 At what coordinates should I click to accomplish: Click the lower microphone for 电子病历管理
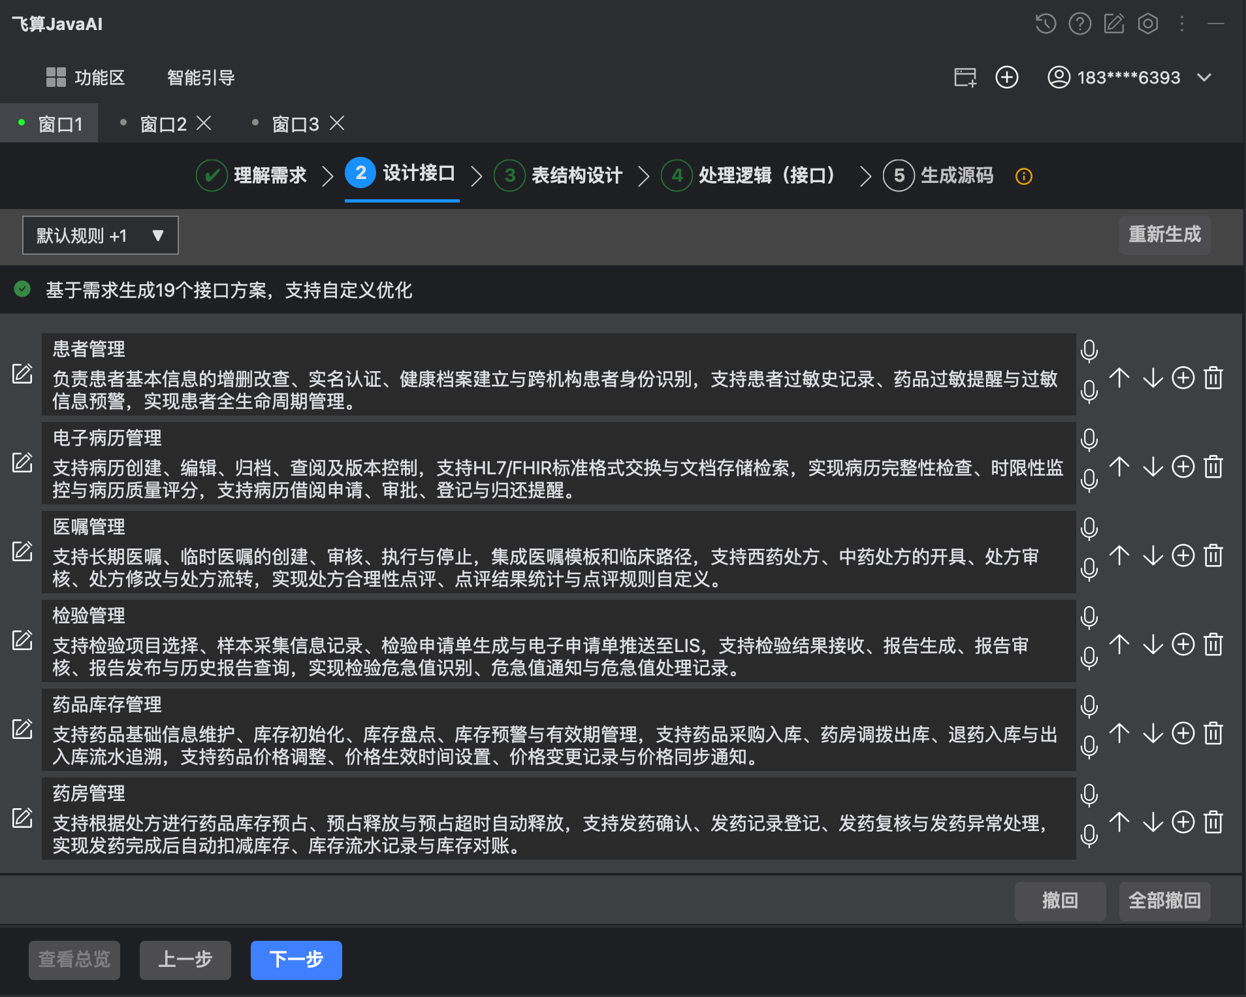1089,481
